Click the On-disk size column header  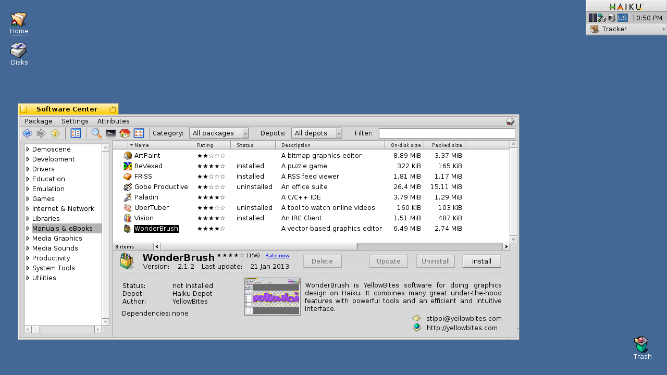click(404, 145)
